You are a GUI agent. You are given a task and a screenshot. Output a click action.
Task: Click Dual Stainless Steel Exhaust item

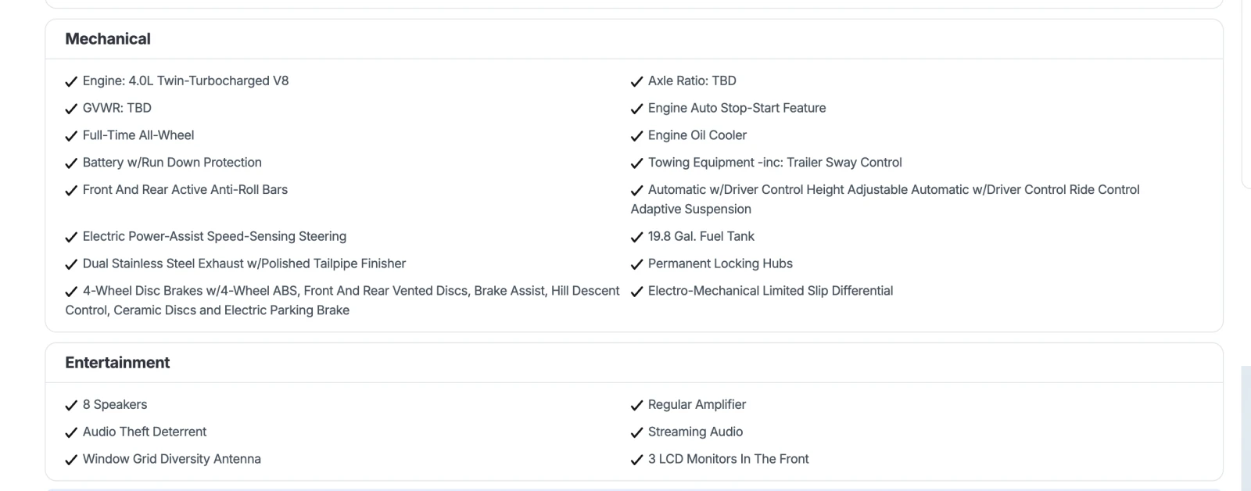tap(244, 263)
